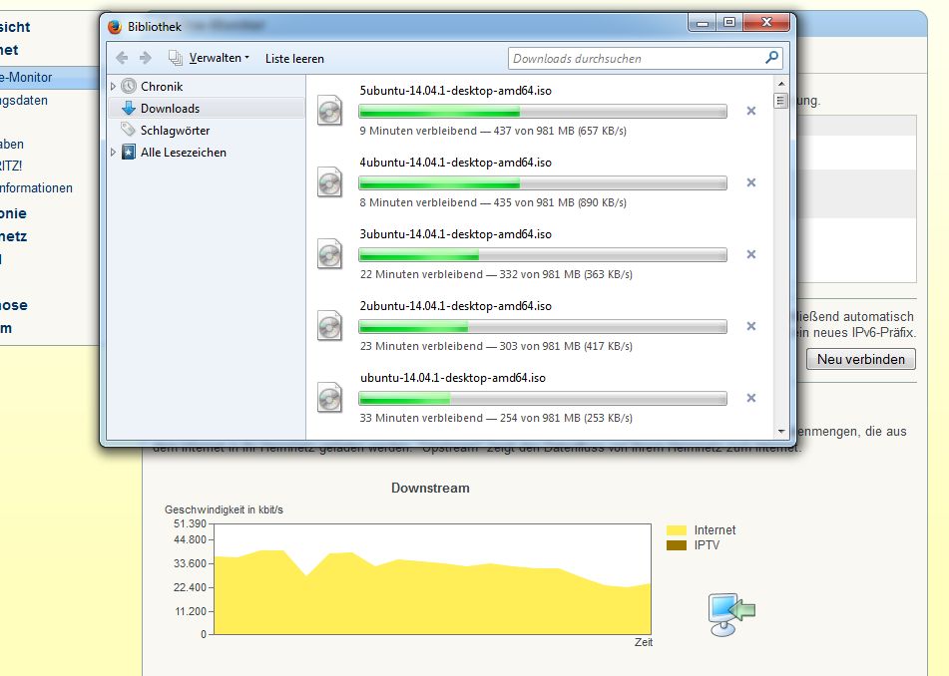
Task: Click the Internet legend yellow swatch
Action: pos(676,530)
